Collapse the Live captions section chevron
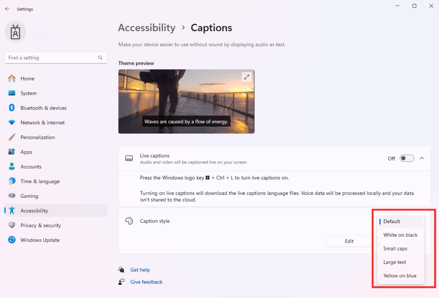Image resolution: width=439 pixels, height=298 pixels. coord(422,158)
